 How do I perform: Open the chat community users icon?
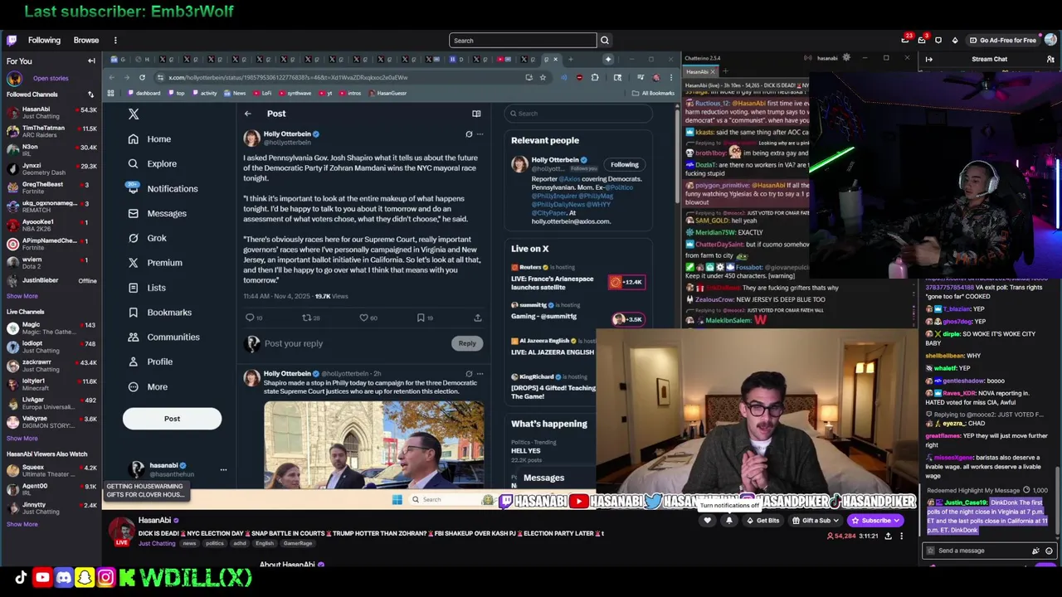[x=1050, y=59]
